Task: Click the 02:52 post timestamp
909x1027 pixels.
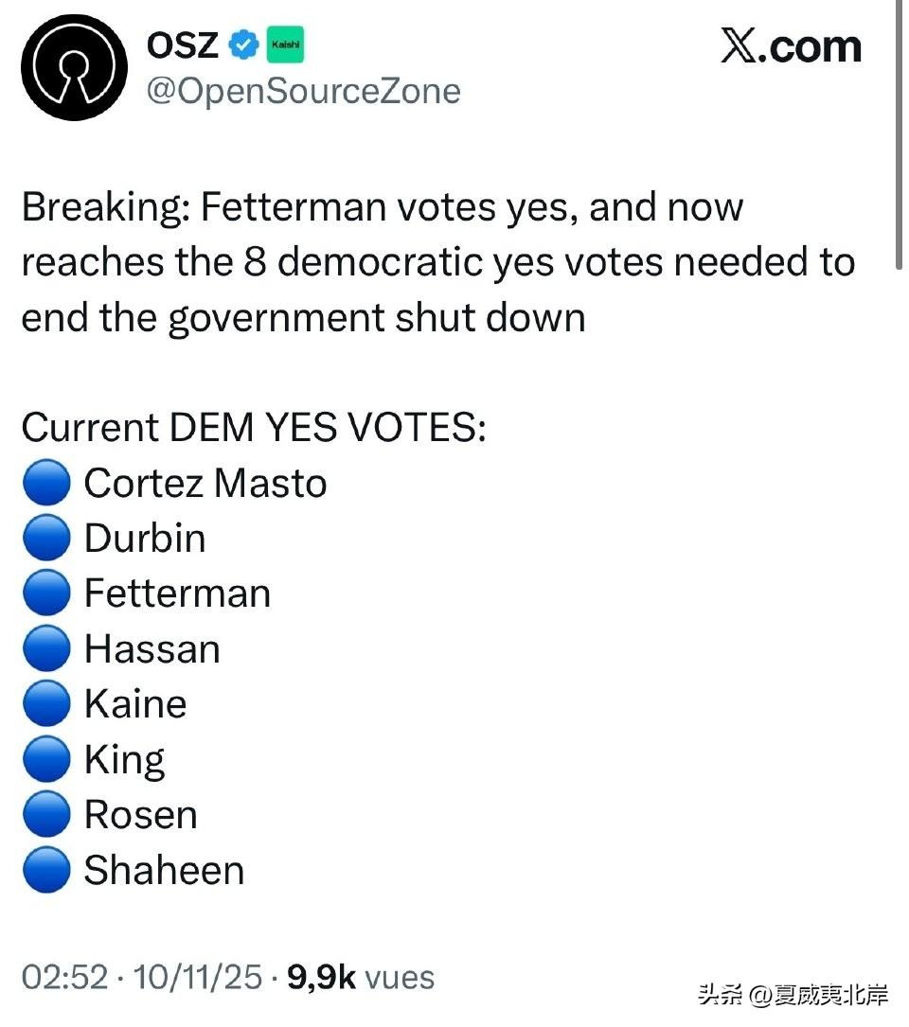Action: (x=64, y=977)
